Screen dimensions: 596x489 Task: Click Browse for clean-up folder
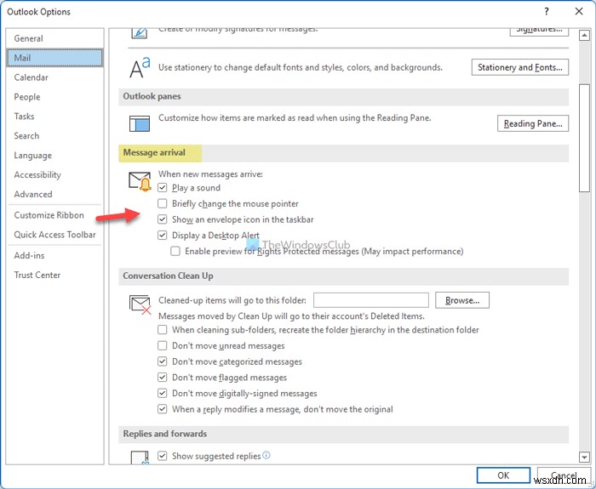(461, 300)
